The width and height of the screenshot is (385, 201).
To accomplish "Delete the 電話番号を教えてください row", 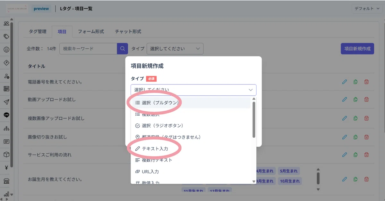I will pos(366,82).
